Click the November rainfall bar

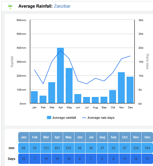(121, 88)
